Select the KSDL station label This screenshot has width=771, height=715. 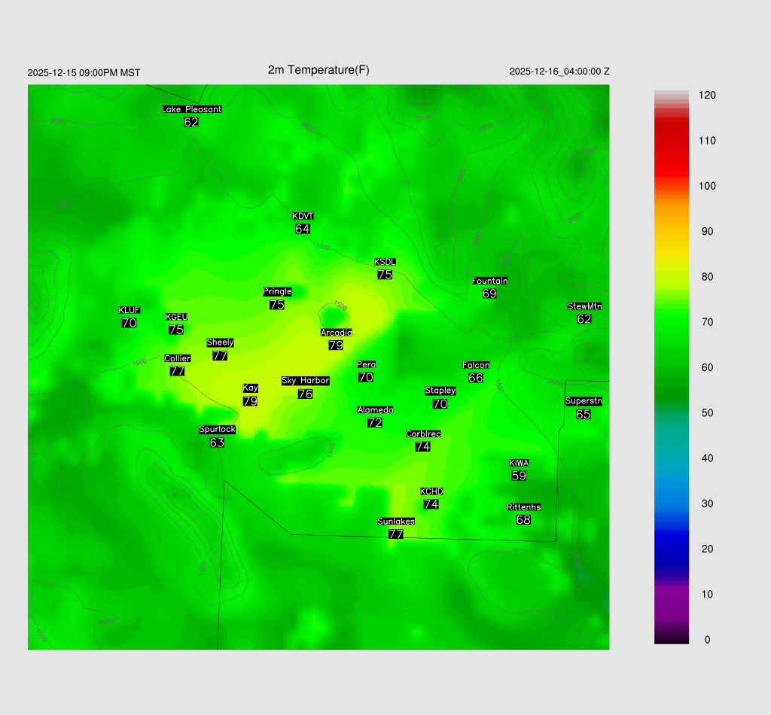385,262
